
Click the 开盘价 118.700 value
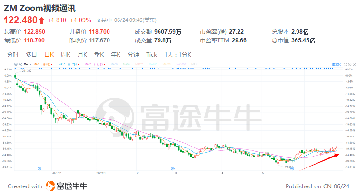[99, 32]
